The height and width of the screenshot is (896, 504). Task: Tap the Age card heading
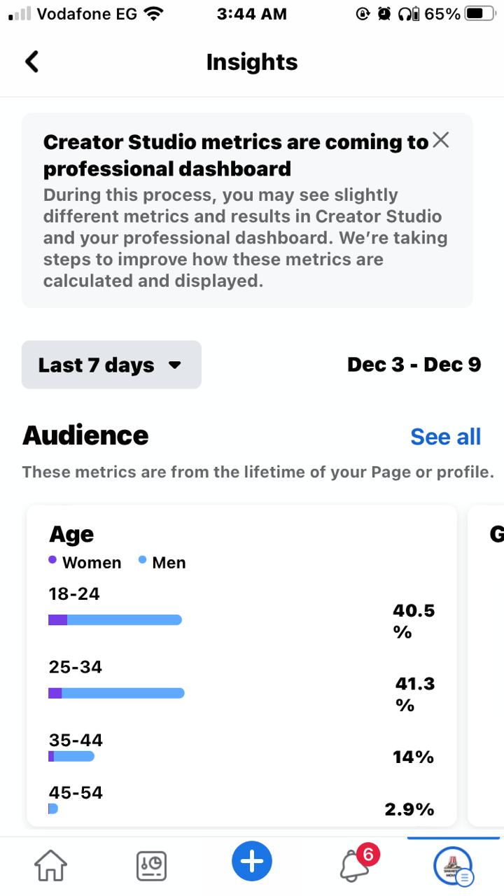71,534
